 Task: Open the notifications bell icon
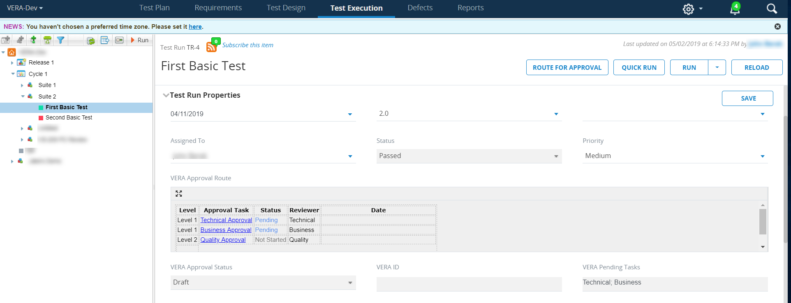point(735,9)
